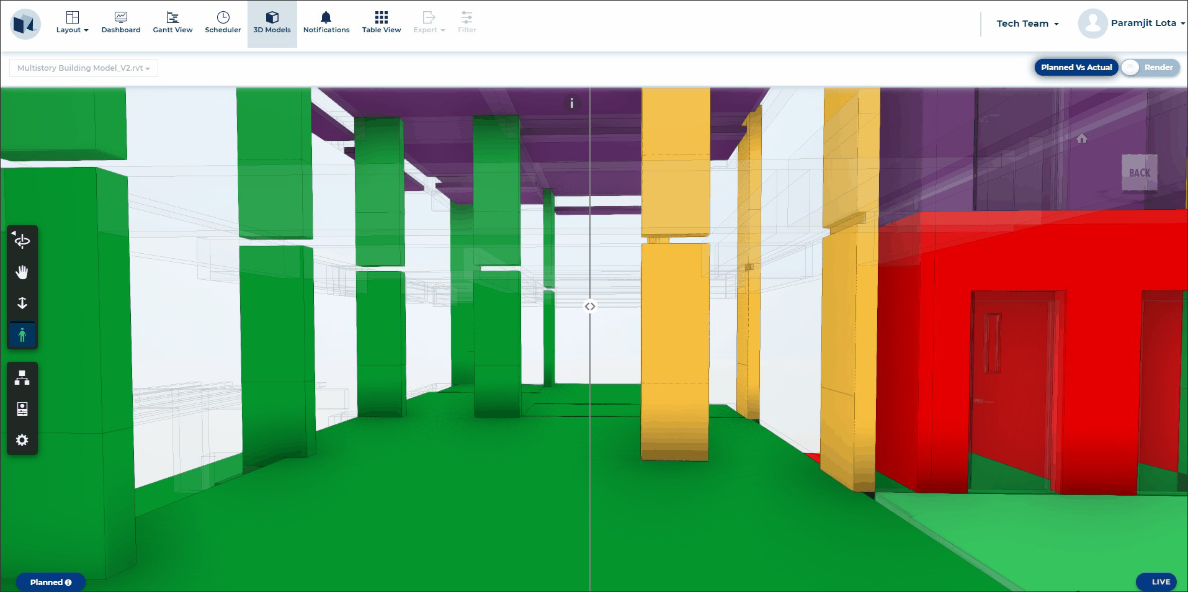
Task: Open Paramjit Lota user menu
Action: pyautogui.click(x=1147, y=23)
